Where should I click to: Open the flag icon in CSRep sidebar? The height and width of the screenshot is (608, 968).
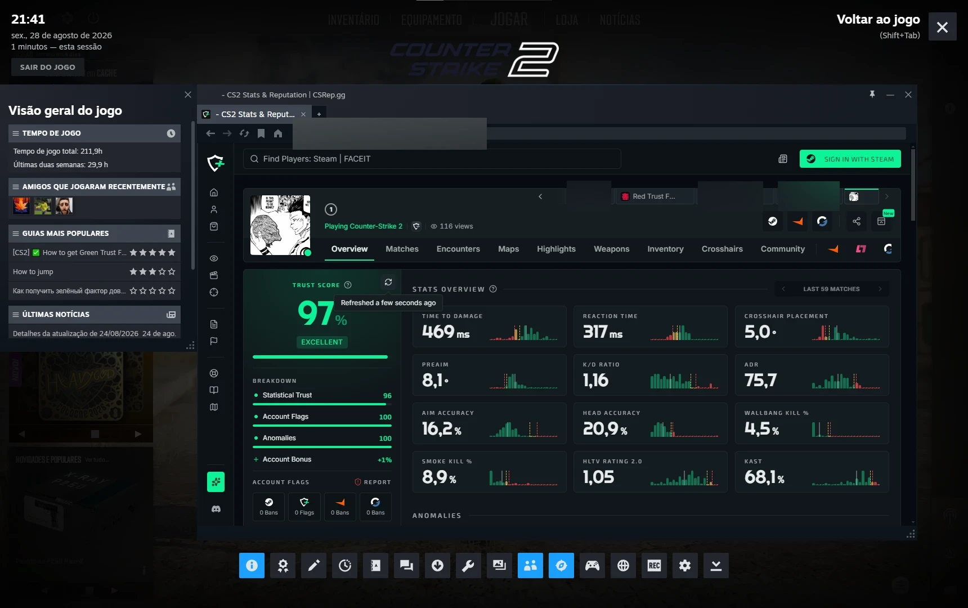[x=214, y=341]
